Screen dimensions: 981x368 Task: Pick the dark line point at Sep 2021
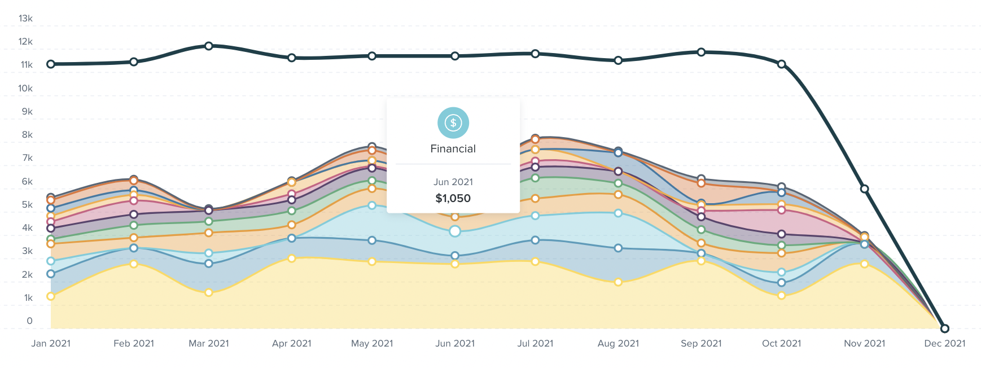701,52
